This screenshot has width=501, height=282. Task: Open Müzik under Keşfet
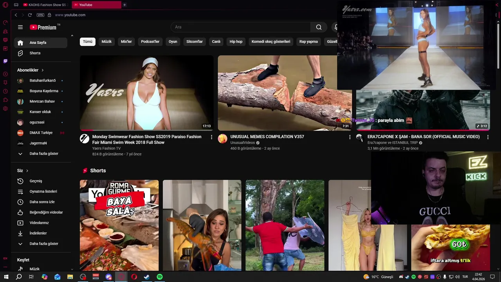point(41,269)
